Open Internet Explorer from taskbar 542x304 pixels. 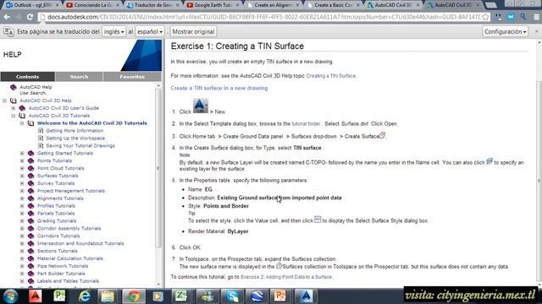(x=84, y=296)
